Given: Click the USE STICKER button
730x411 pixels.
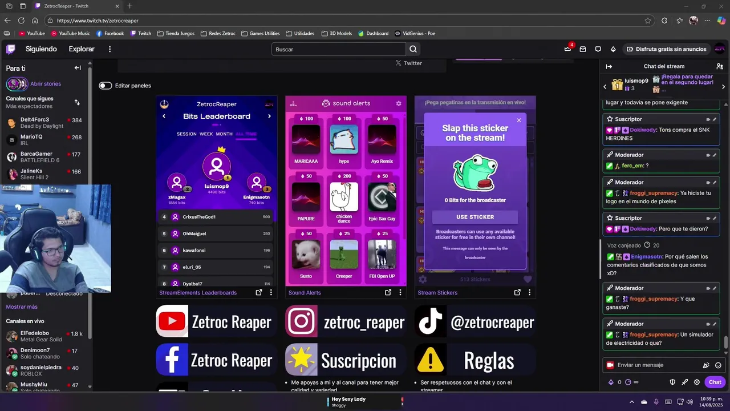Looking at the screenshot, I should pyautogui.click(x=475, y=217).
